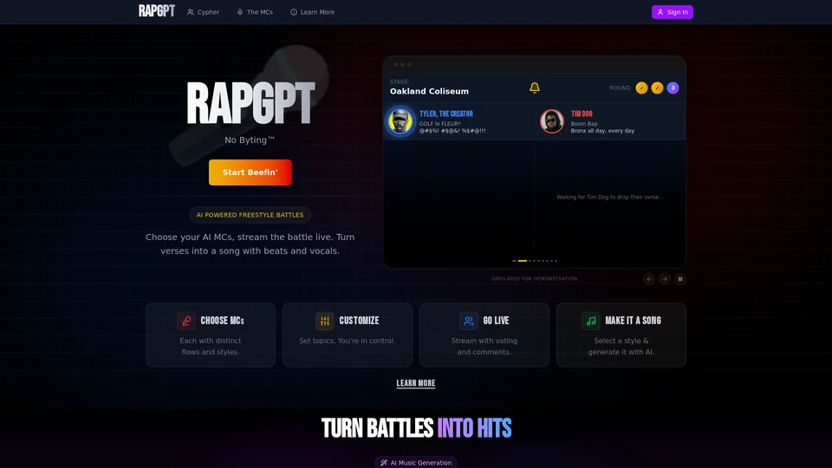Screen dimensions: 832x468
Task: Open the Cypher nav item
Action: pyautogui.click(x=203, y=11)
